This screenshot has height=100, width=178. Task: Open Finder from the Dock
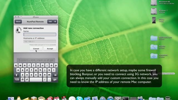click(11, 98)
